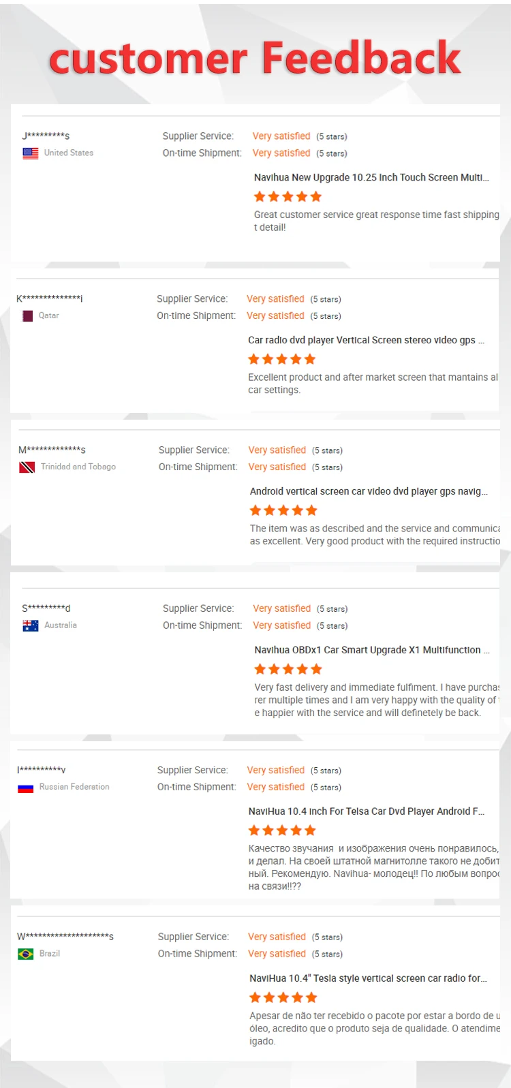Open NaviHua 10.4" Tesla style radio link
Screen dimensions: 511x1088
(368, 978)
